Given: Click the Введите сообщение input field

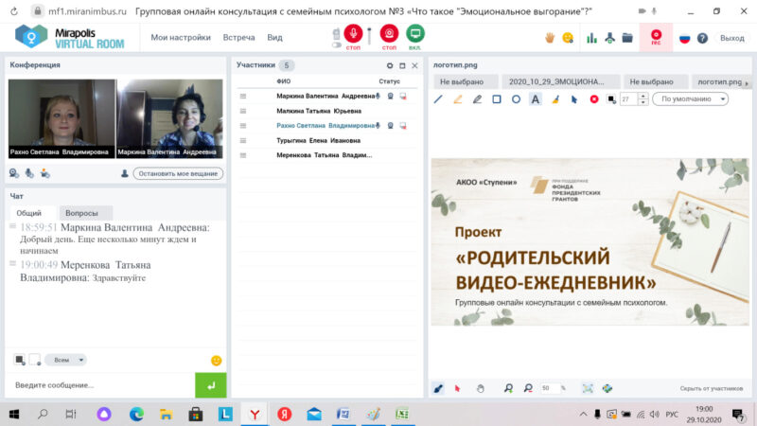Looking at the screenshot, I should (100, 385).
